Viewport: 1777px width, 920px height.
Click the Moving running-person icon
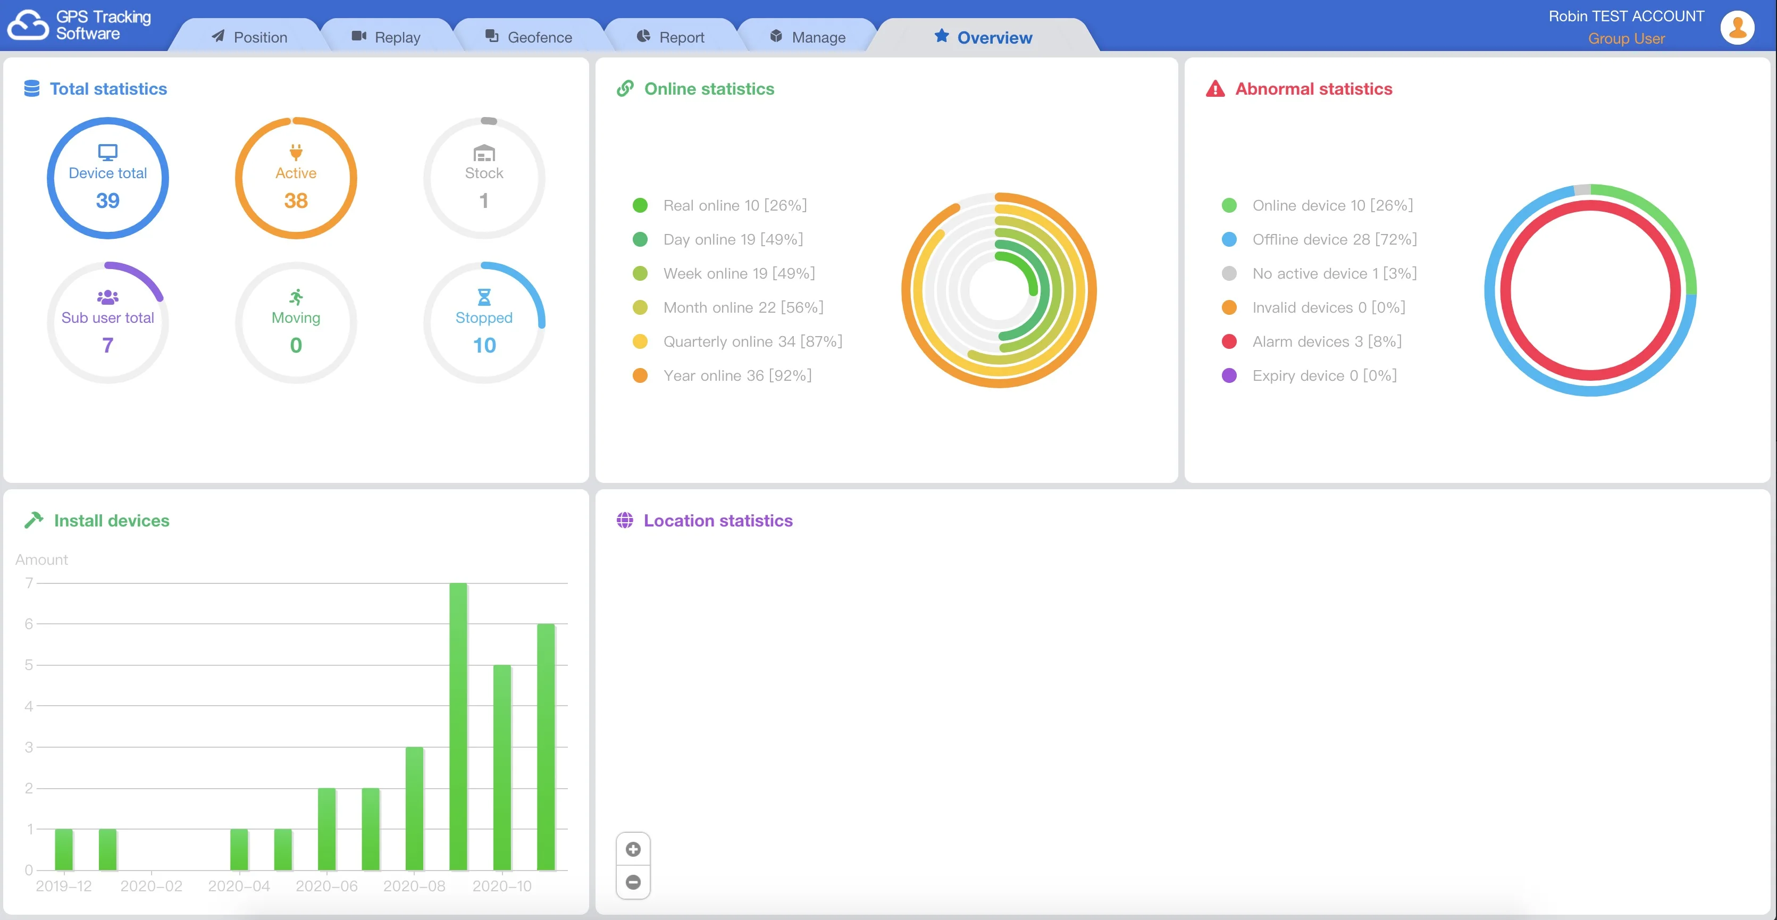pyautogui.click(x=296, y=297)
